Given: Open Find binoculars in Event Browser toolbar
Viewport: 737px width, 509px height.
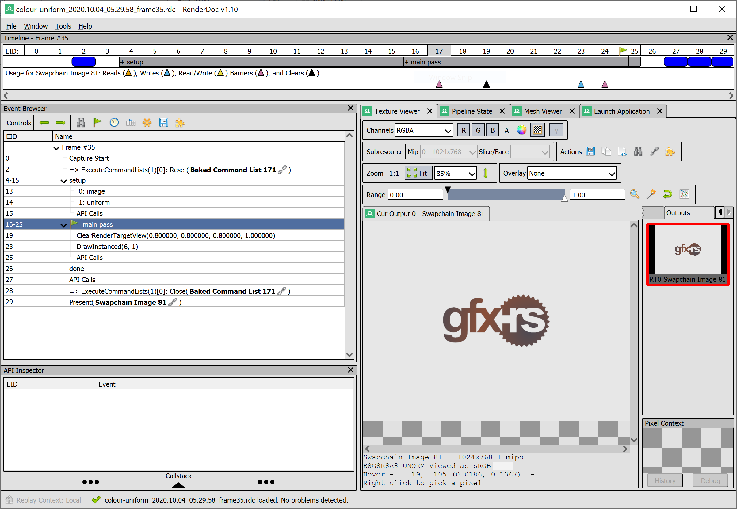Looking at the screenshot, I should (81, 123).
